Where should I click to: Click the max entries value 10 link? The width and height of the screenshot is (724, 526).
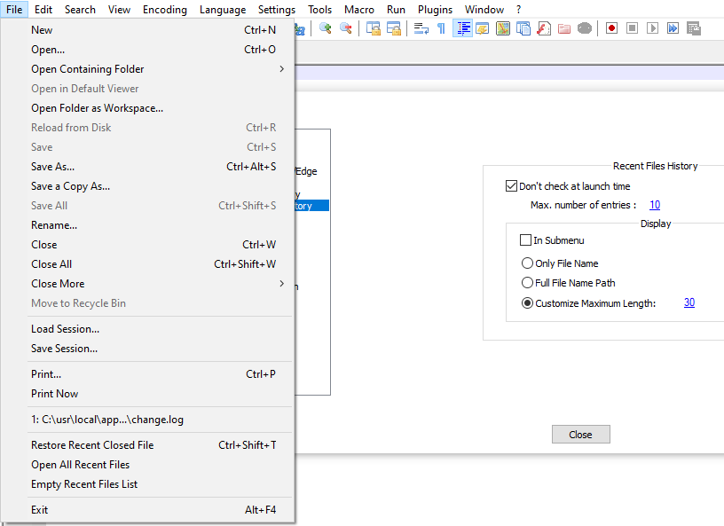pos(655,205)
